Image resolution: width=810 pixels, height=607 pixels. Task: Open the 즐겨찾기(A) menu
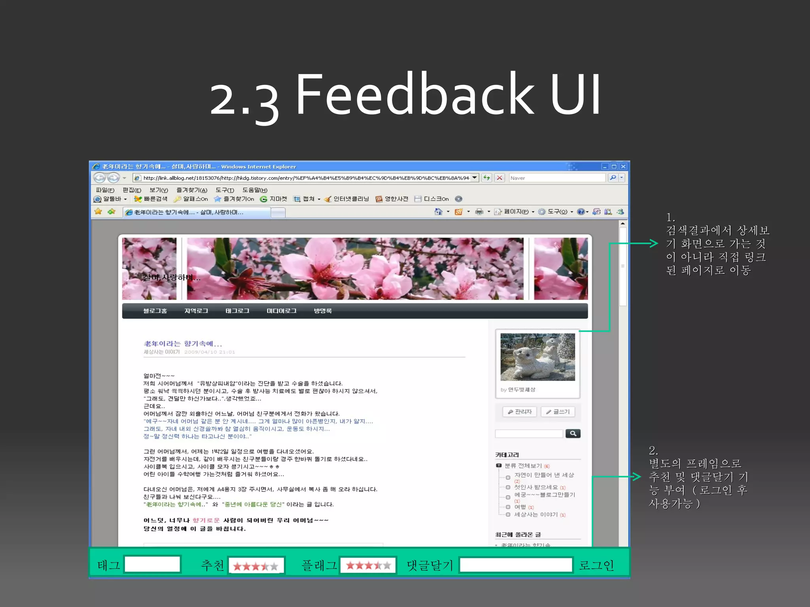pyautogui.click(x=192, y=190)
